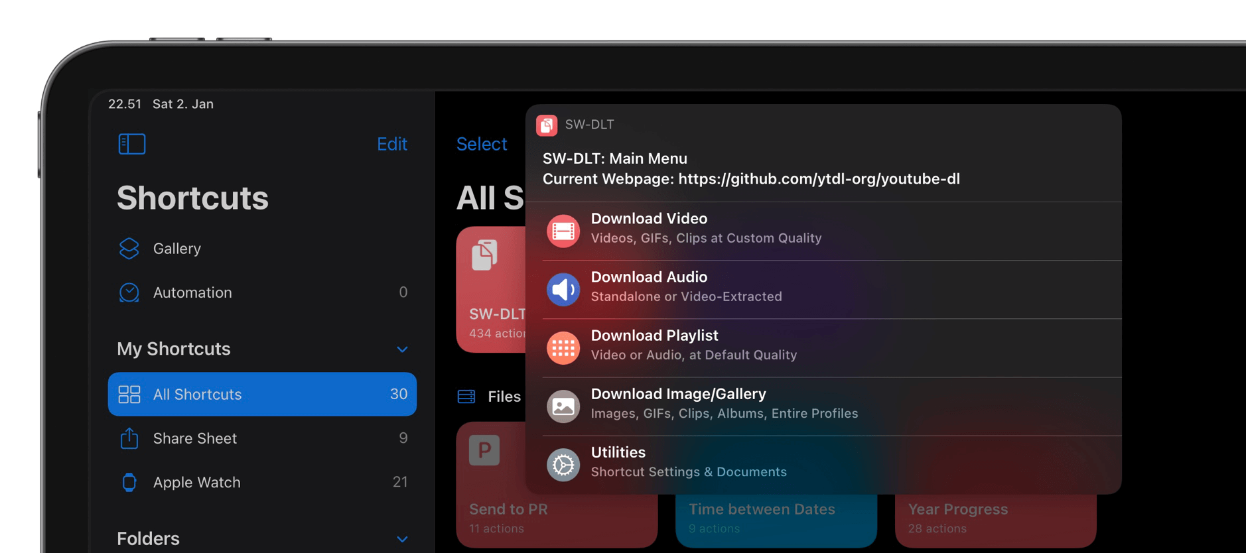The width and height of the screenshot is (1246, 553).
Task: Click the My Shortcuts heading
Action: (x=174, y=349)
